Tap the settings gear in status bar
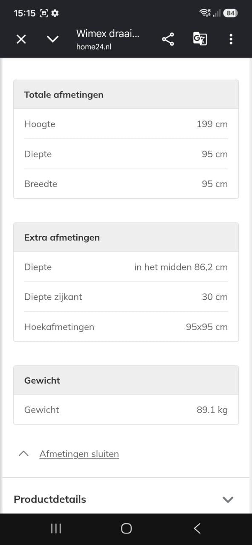This screenshot has height=545, width=252. (55, 13)
